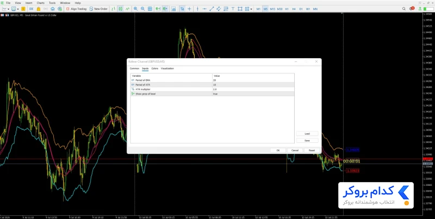Screen dimensions: 435x219
Task: Open chart type dropdown arrow in toolbar
Action: coord(8,9)
